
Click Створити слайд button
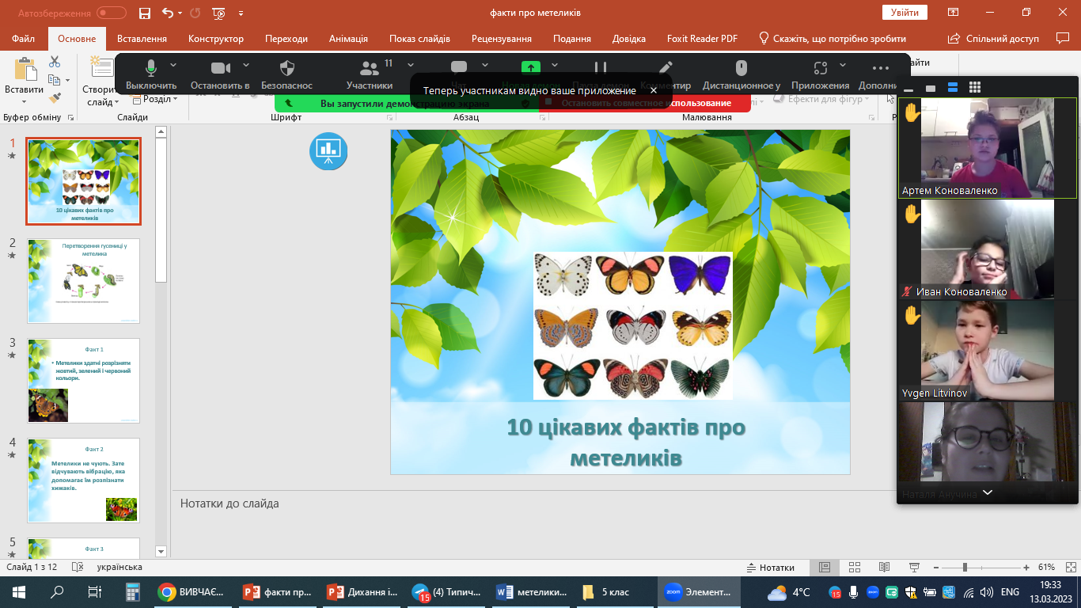[101, 82]
